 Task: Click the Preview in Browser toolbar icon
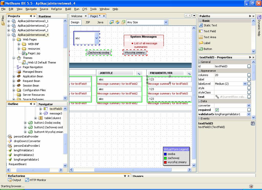coord(112,22)
